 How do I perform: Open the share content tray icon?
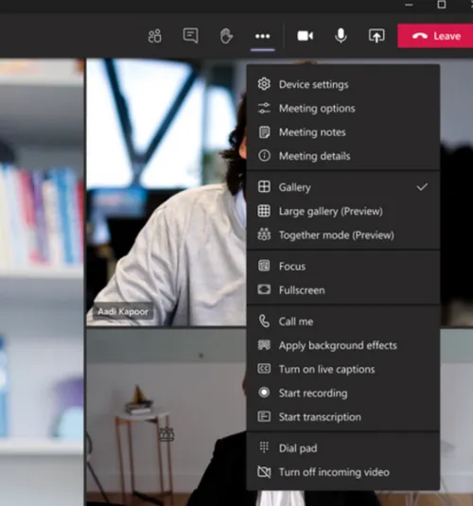[377, 36]
